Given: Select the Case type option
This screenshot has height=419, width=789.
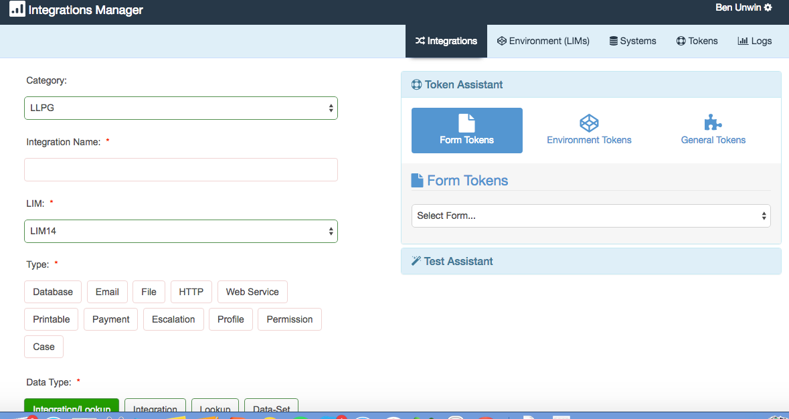Looking at the screenshot, I should click(x=43, y=347).
